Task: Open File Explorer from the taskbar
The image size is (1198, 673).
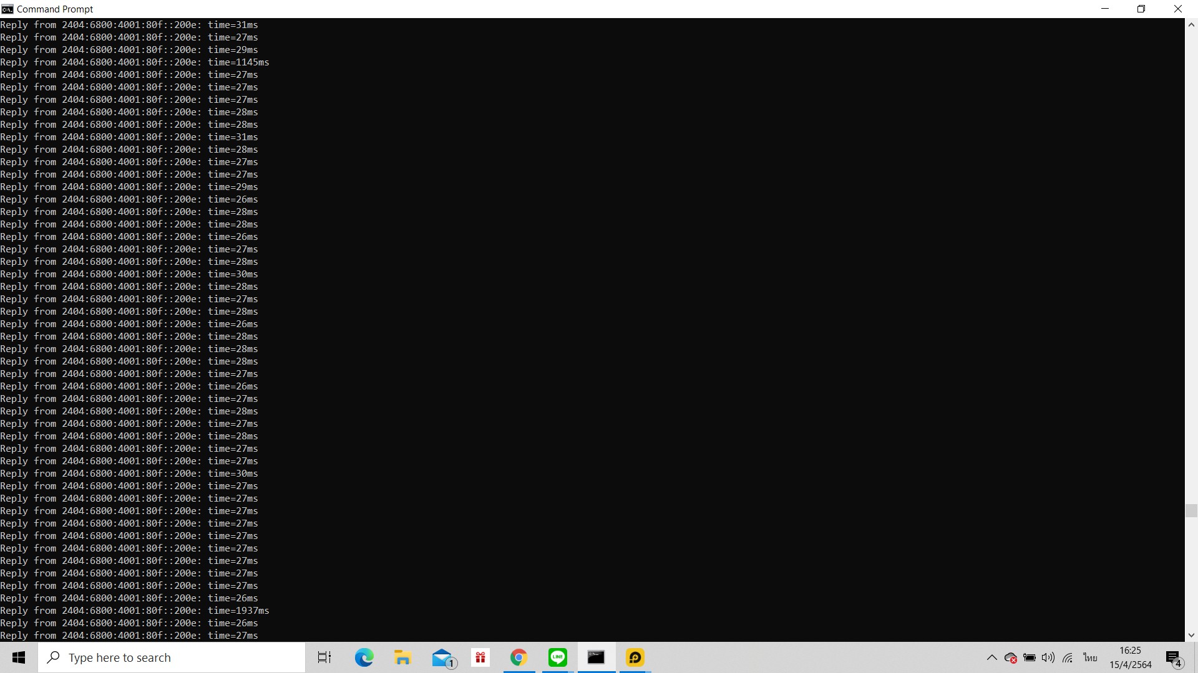Action: click(x=402, y=657)
